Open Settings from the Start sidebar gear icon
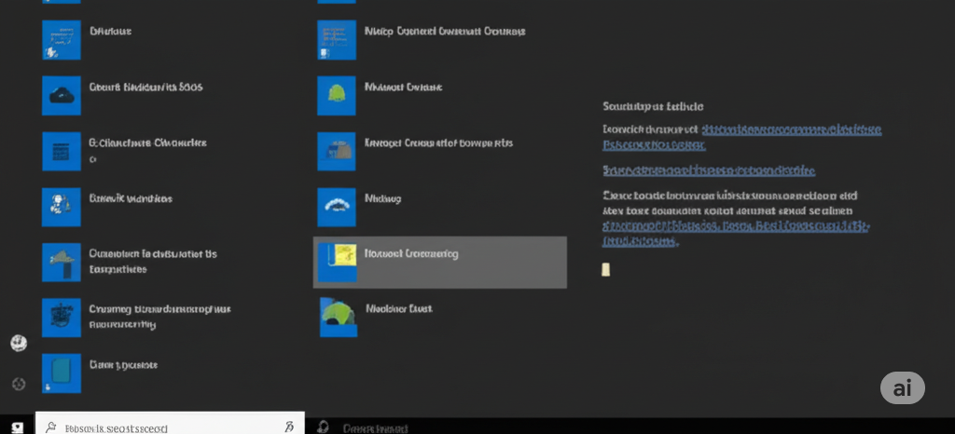Viewport: 955px width, 434px height. coord(19,384)
